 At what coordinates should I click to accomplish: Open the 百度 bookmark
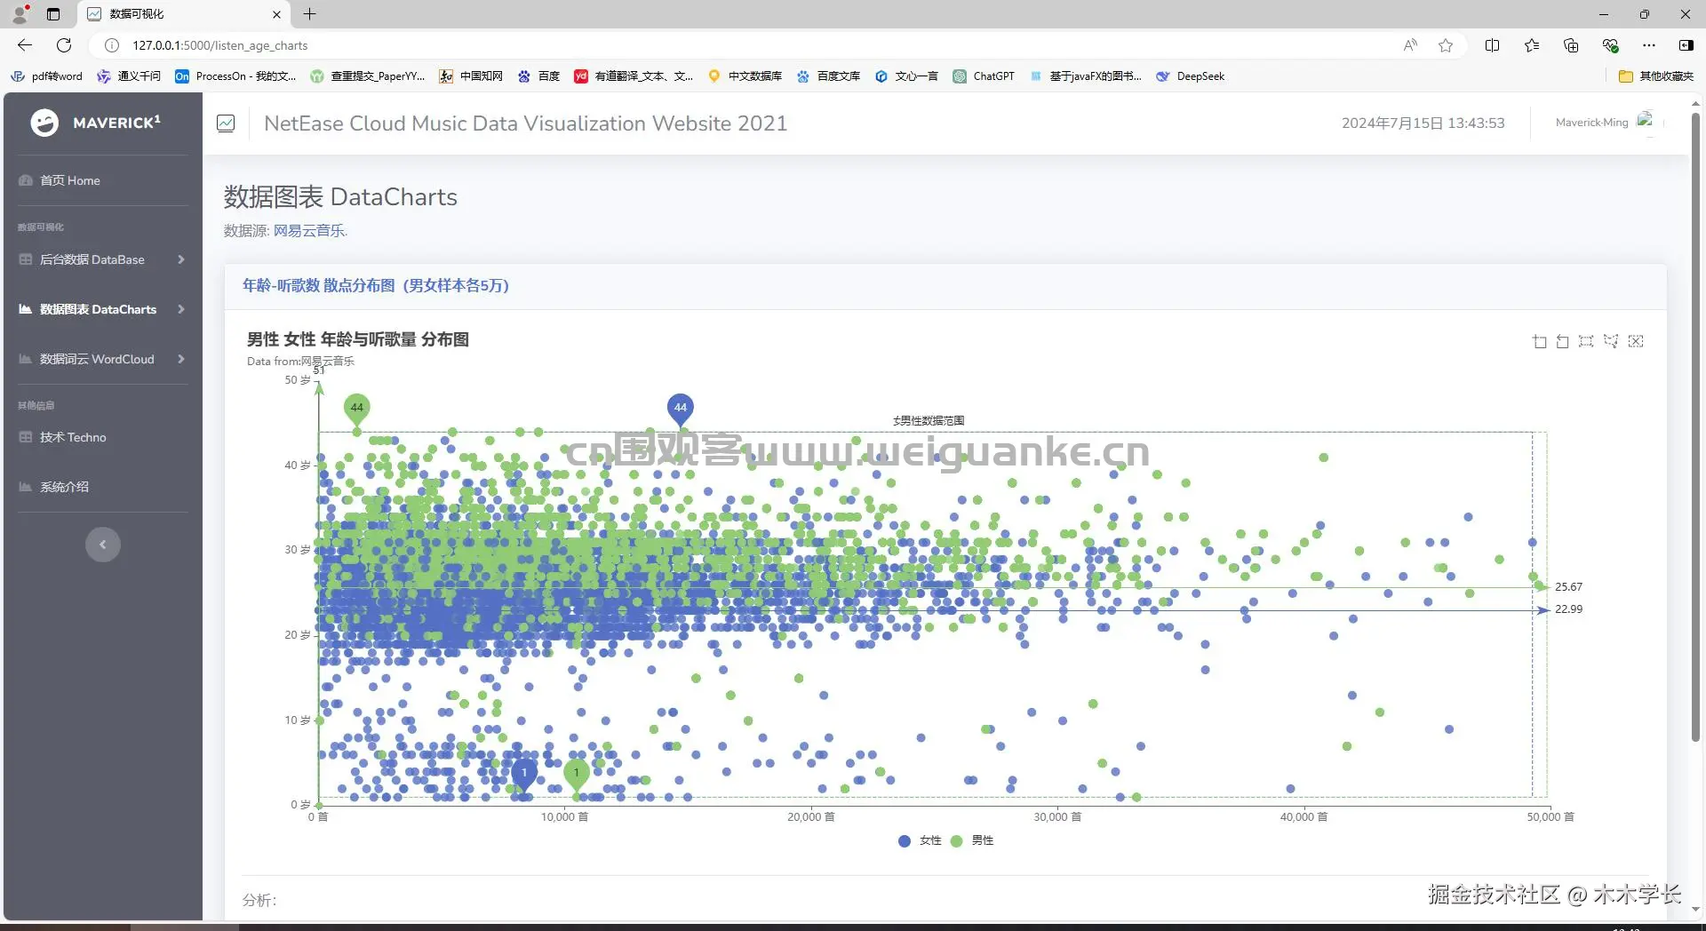538,76
